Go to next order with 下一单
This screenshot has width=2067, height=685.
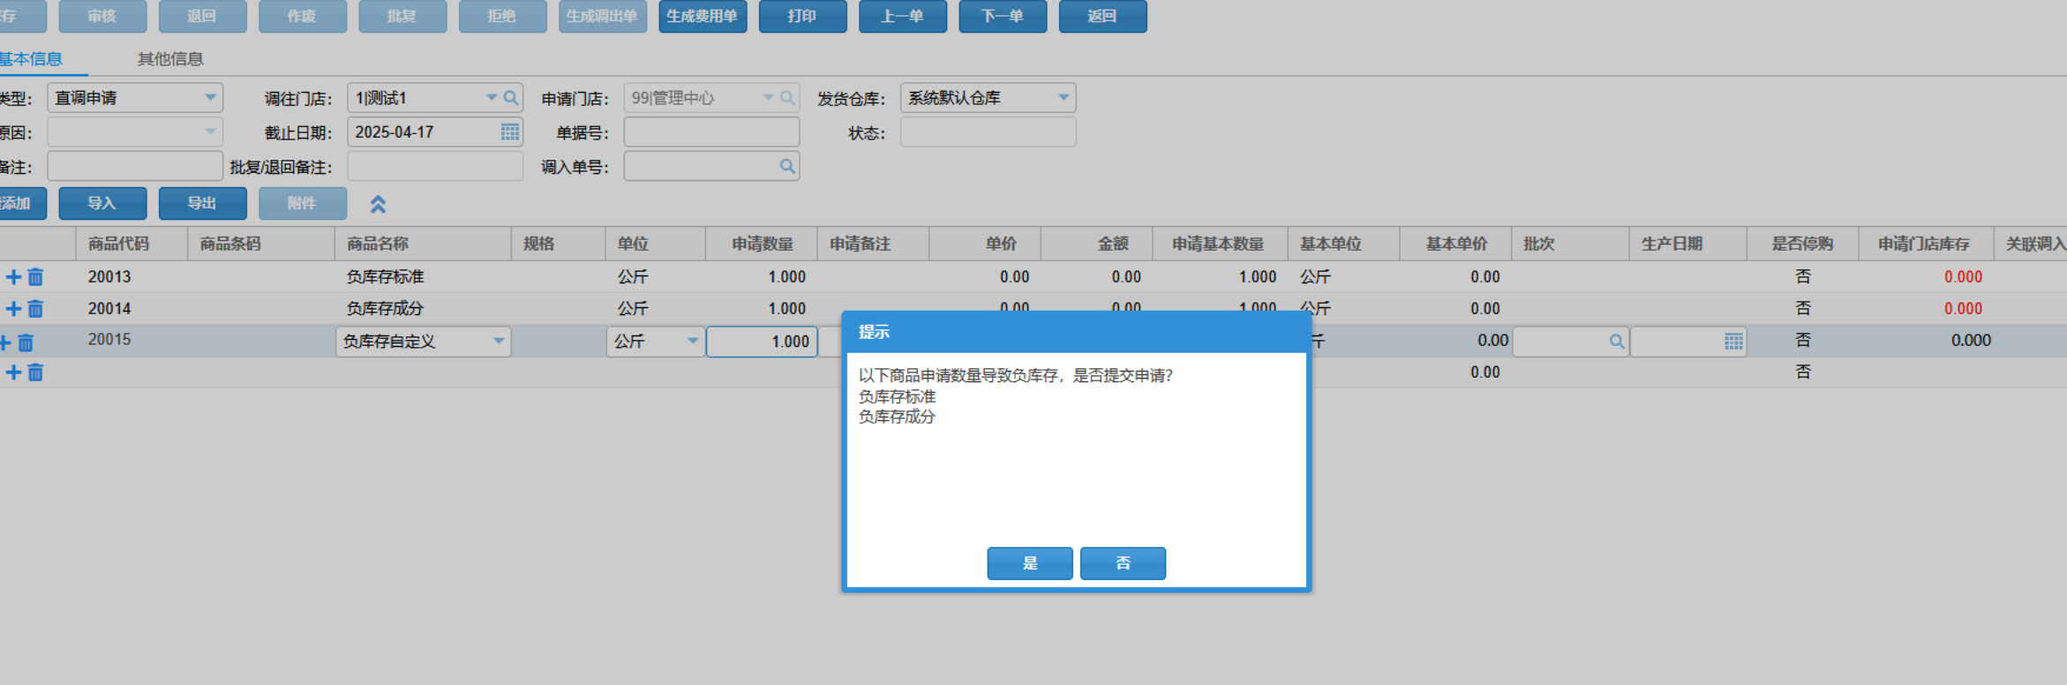pyautogui.click(x=1003, y=16)
